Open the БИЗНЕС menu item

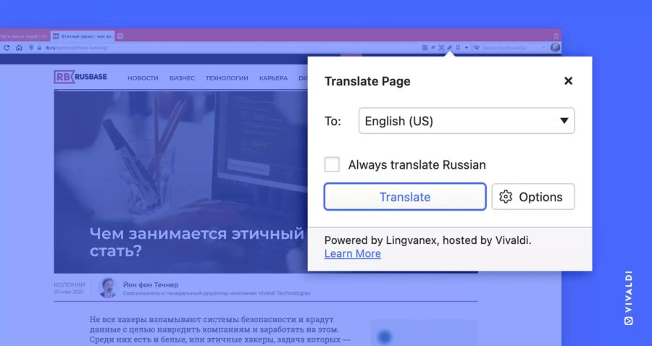click(182, 78)
